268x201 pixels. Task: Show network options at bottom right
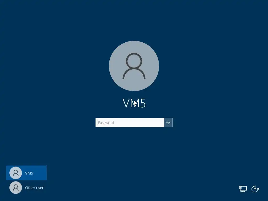(x=243, y=189)
